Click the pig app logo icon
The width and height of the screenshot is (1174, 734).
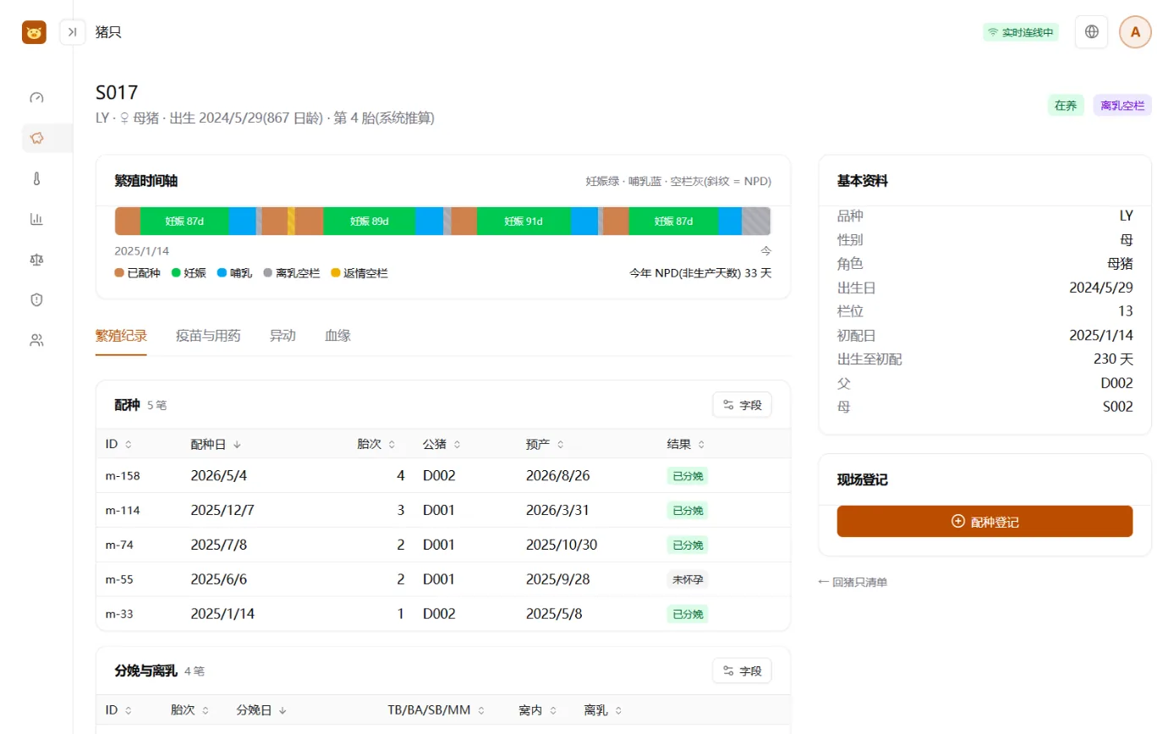click(x=34, y=32)
